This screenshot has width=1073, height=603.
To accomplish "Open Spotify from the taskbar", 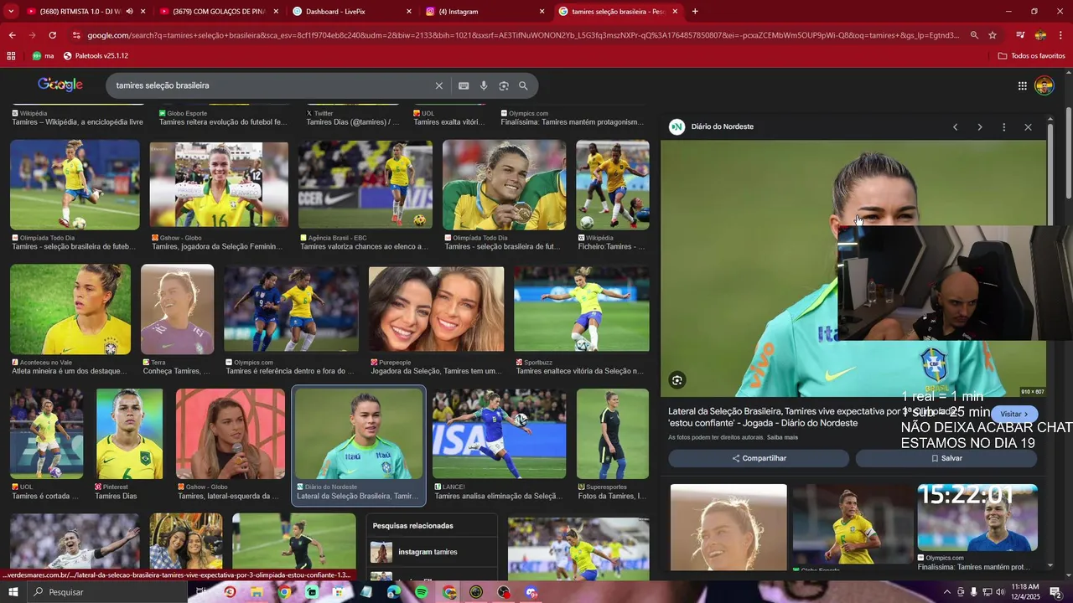I will click(x=421, y=592).
